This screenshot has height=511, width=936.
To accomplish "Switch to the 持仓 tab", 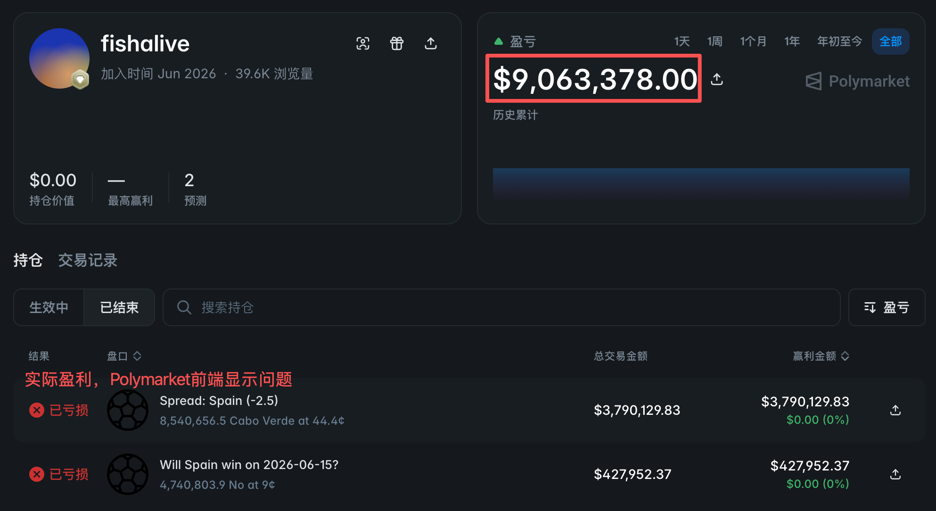I will pos(28,260).
